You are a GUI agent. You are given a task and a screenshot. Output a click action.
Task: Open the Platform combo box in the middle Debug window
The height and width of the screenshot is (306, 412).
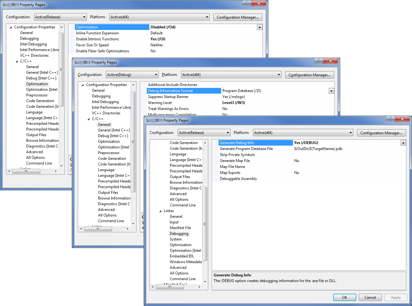(231, 75)
